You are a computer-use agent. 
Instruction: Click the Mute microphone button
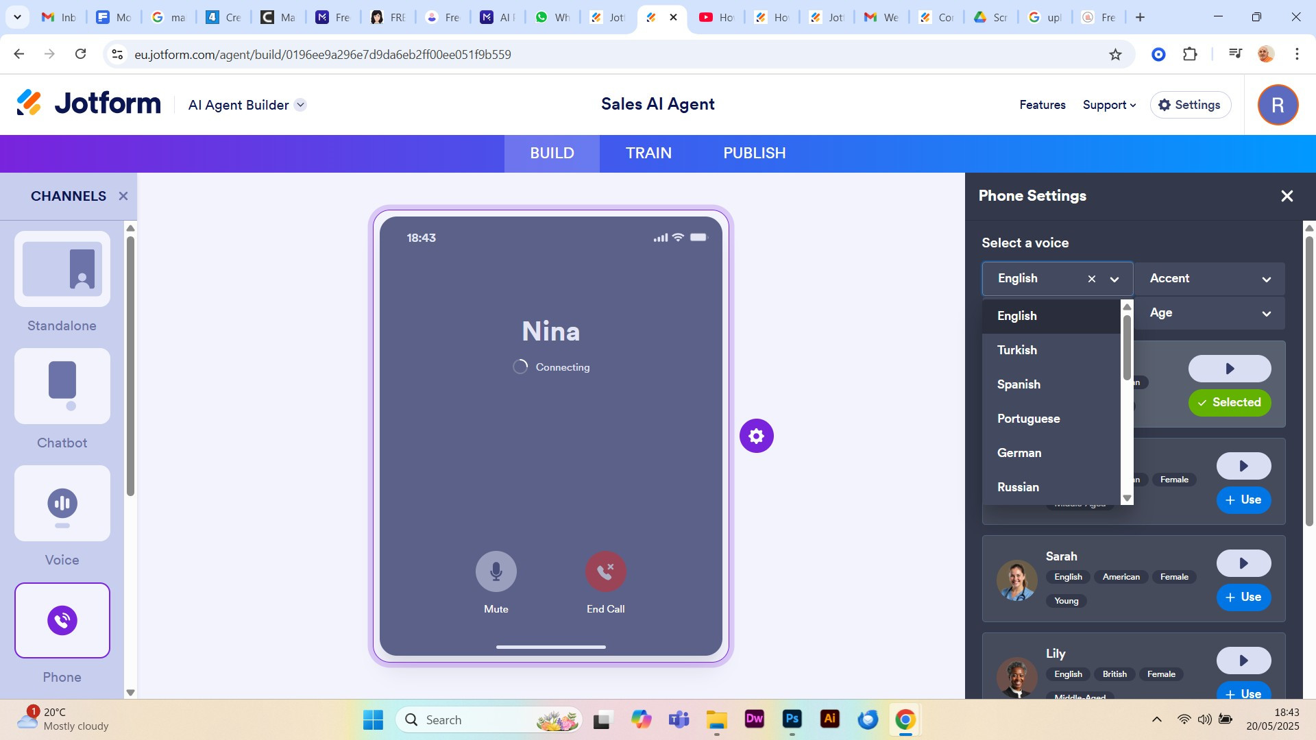point(496,571)
